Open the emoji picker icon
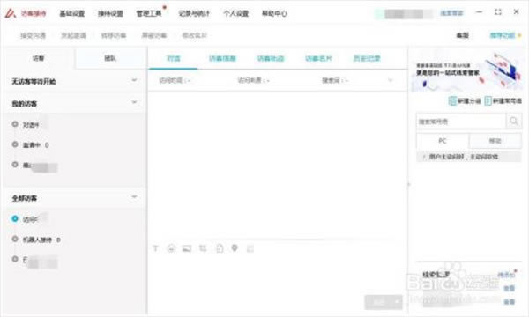The width and height of the screenshot is (529, 317). click(x=171, y=248)
